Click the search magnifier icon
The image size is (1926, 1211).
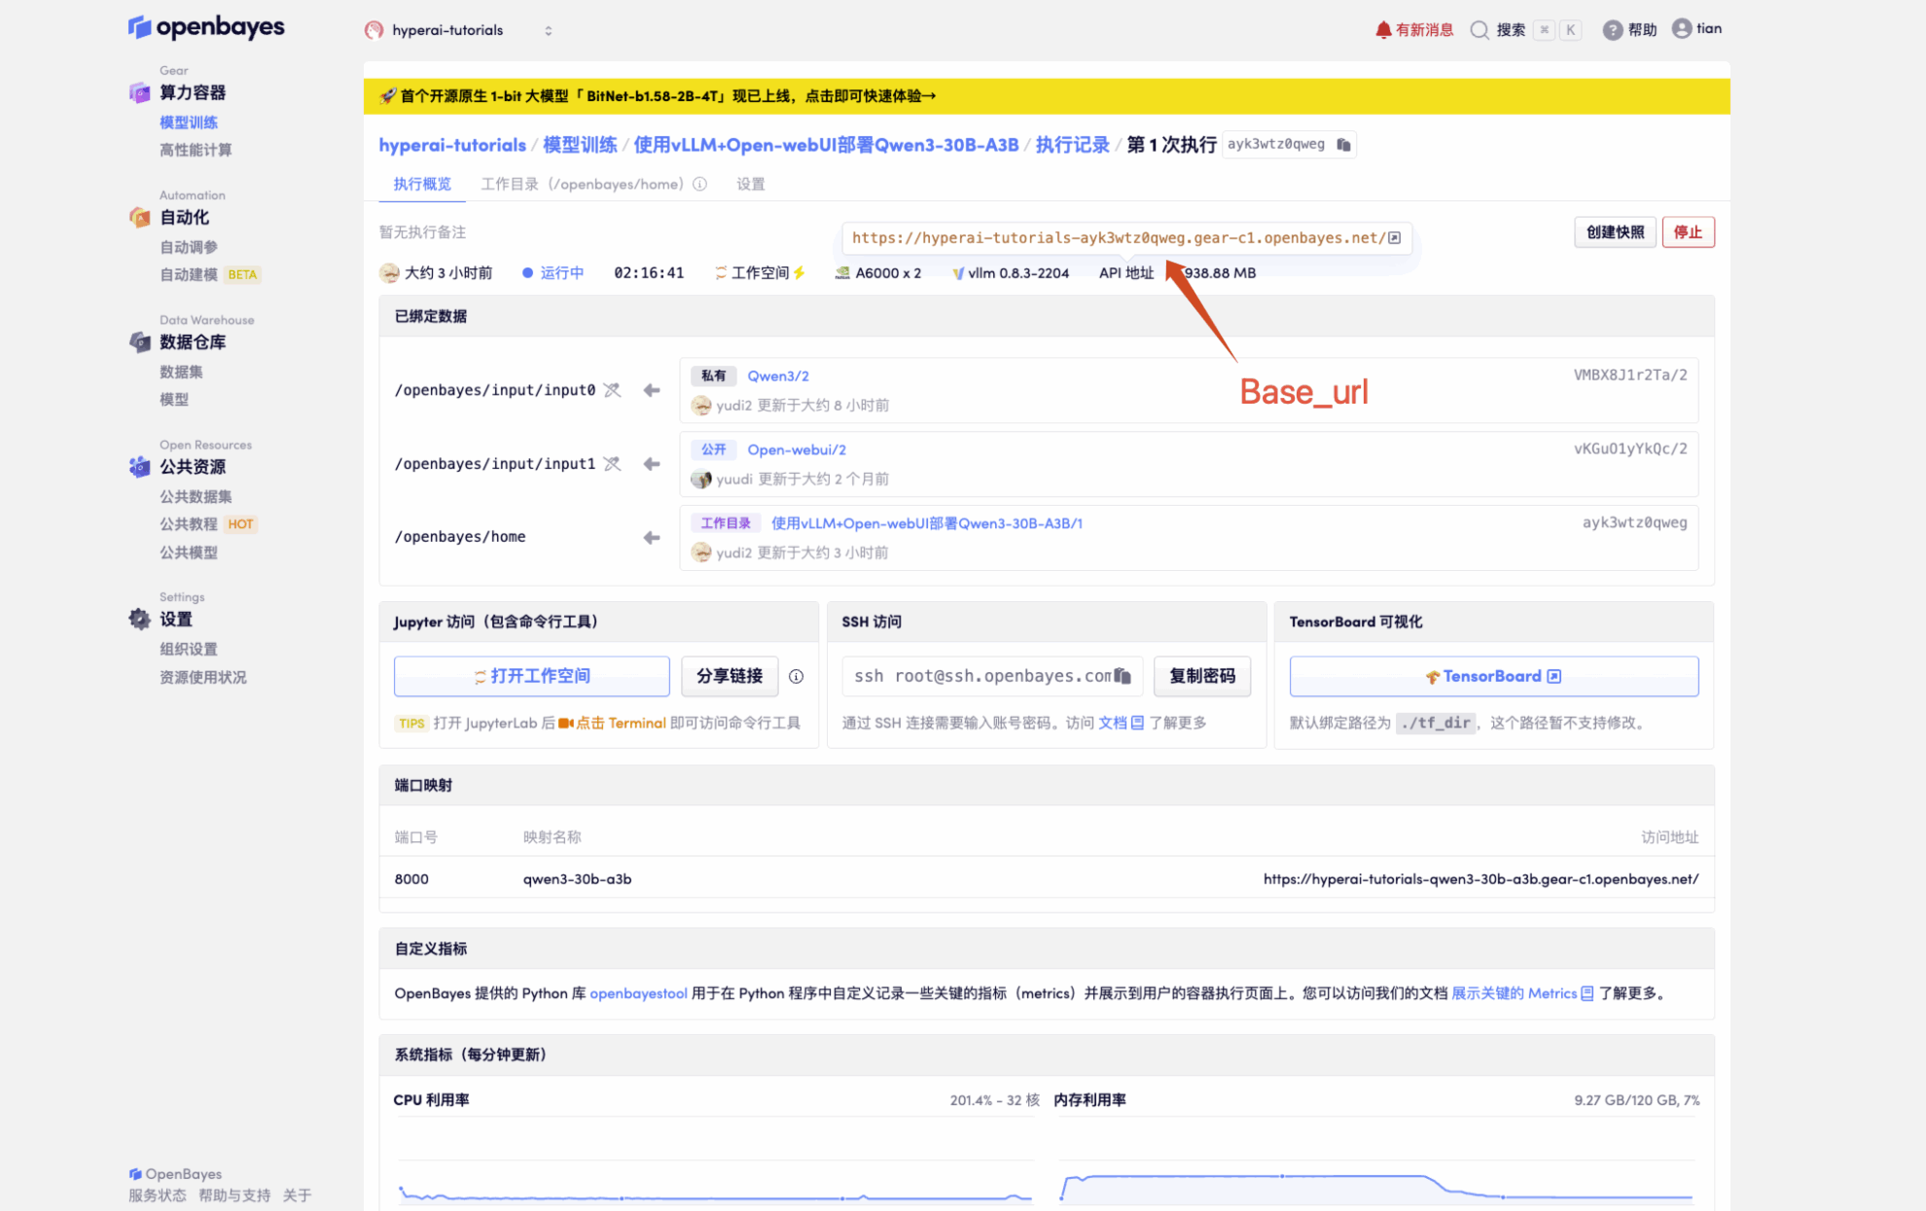click(x=1480, y=28)
